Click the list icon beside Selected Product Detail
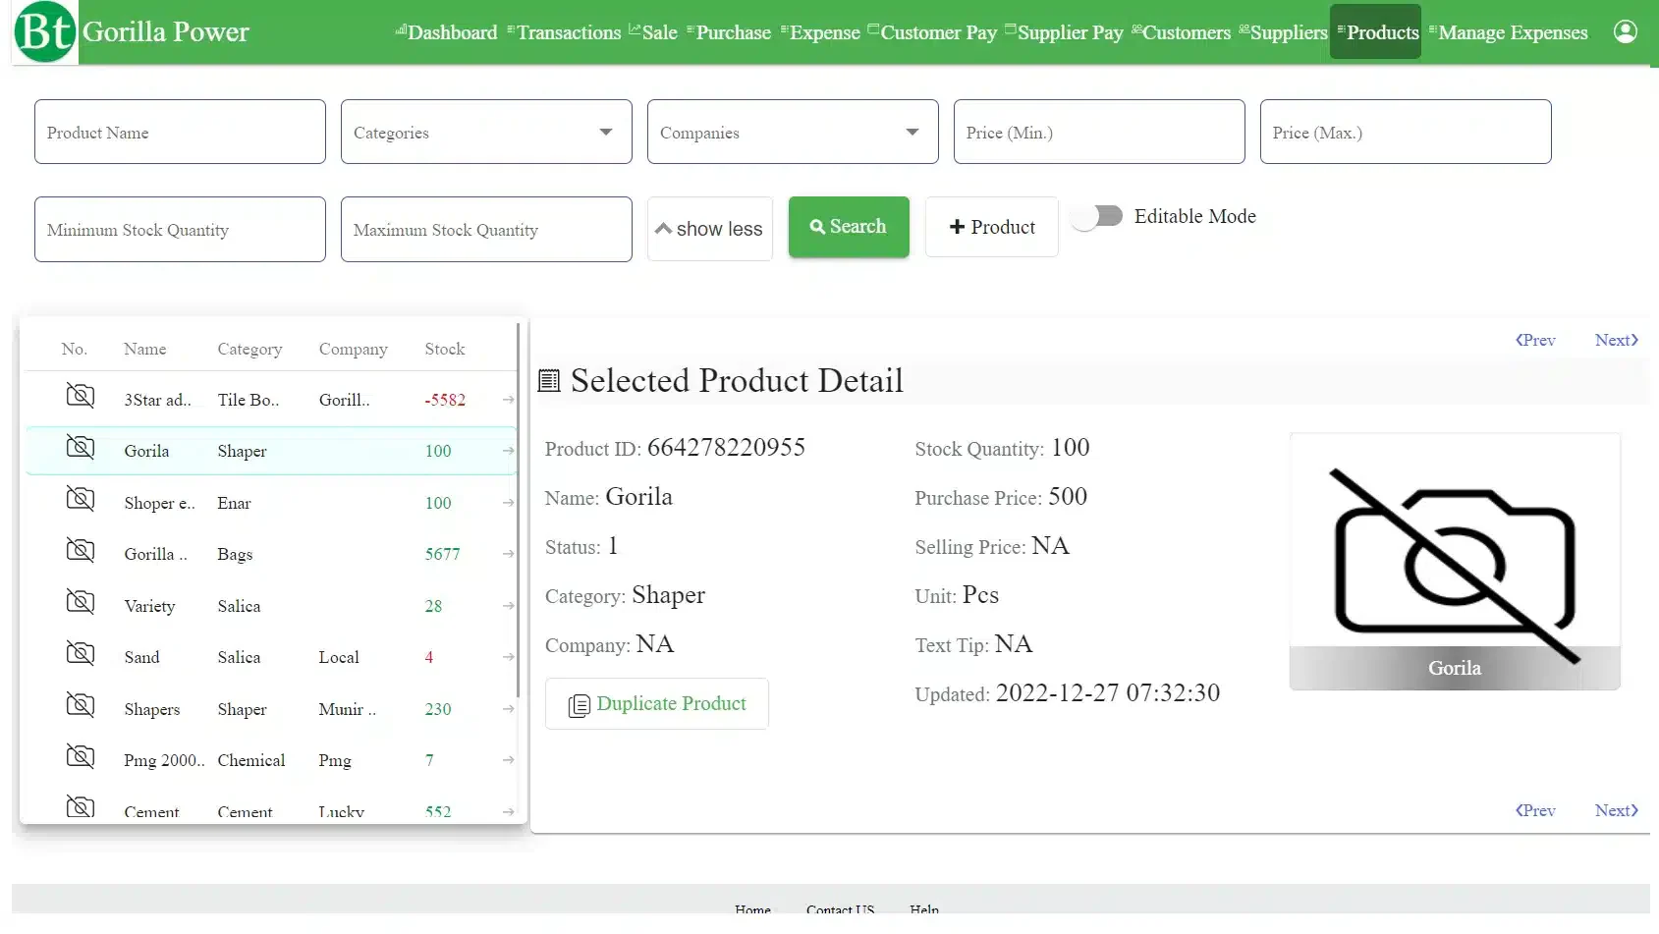This screenshot has height=934, width=1659. pos(549,380)
